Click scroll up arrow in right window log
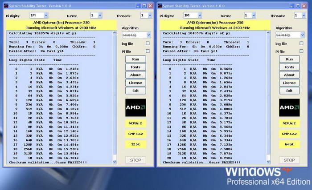312x190 pixels. [268, 33]
